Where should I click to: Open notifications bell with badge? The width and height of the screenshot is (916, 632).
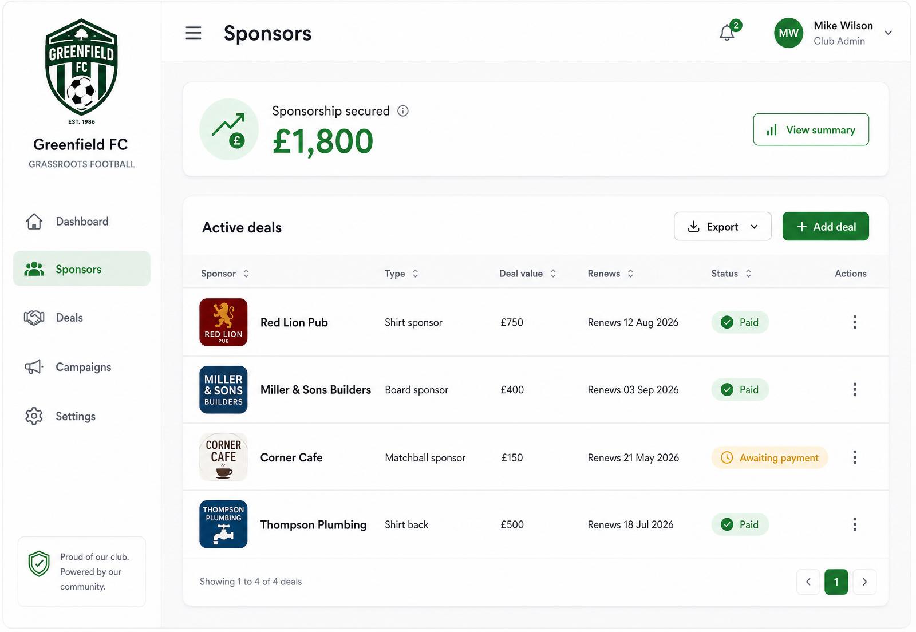729,31
